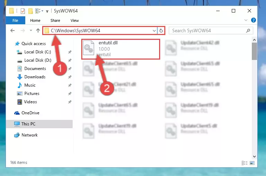Click the Music note icon

[x=20, y=85]
